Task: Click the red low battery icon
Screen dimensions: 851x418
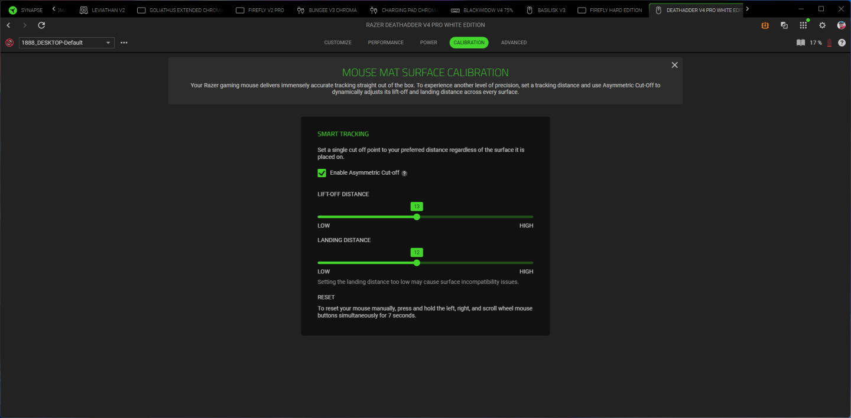Action: pos(829,43)
